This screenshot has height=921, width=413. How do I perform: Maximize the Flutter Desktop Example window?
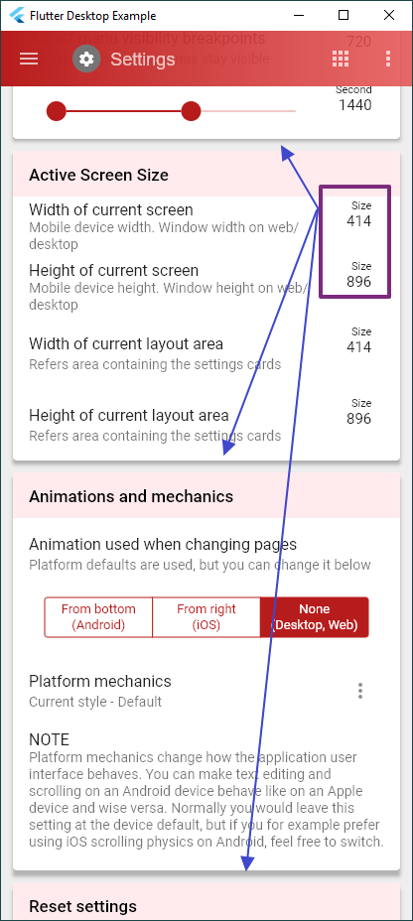coord(344,15)
